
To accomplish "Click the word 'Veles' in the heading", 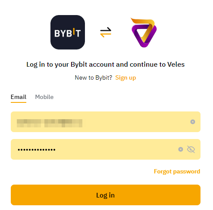I will coord(176,65).
